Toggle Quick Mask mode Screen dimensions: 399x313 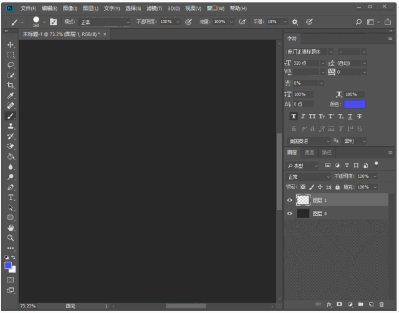[x=10, y=280]
